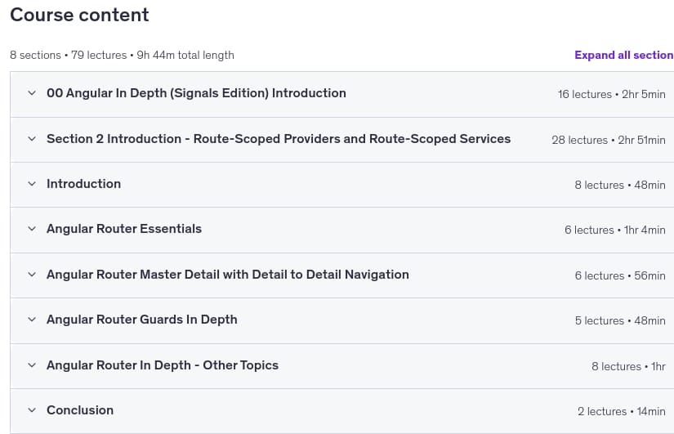Click '2 lectures • 14min' text

tap(622, 412)
